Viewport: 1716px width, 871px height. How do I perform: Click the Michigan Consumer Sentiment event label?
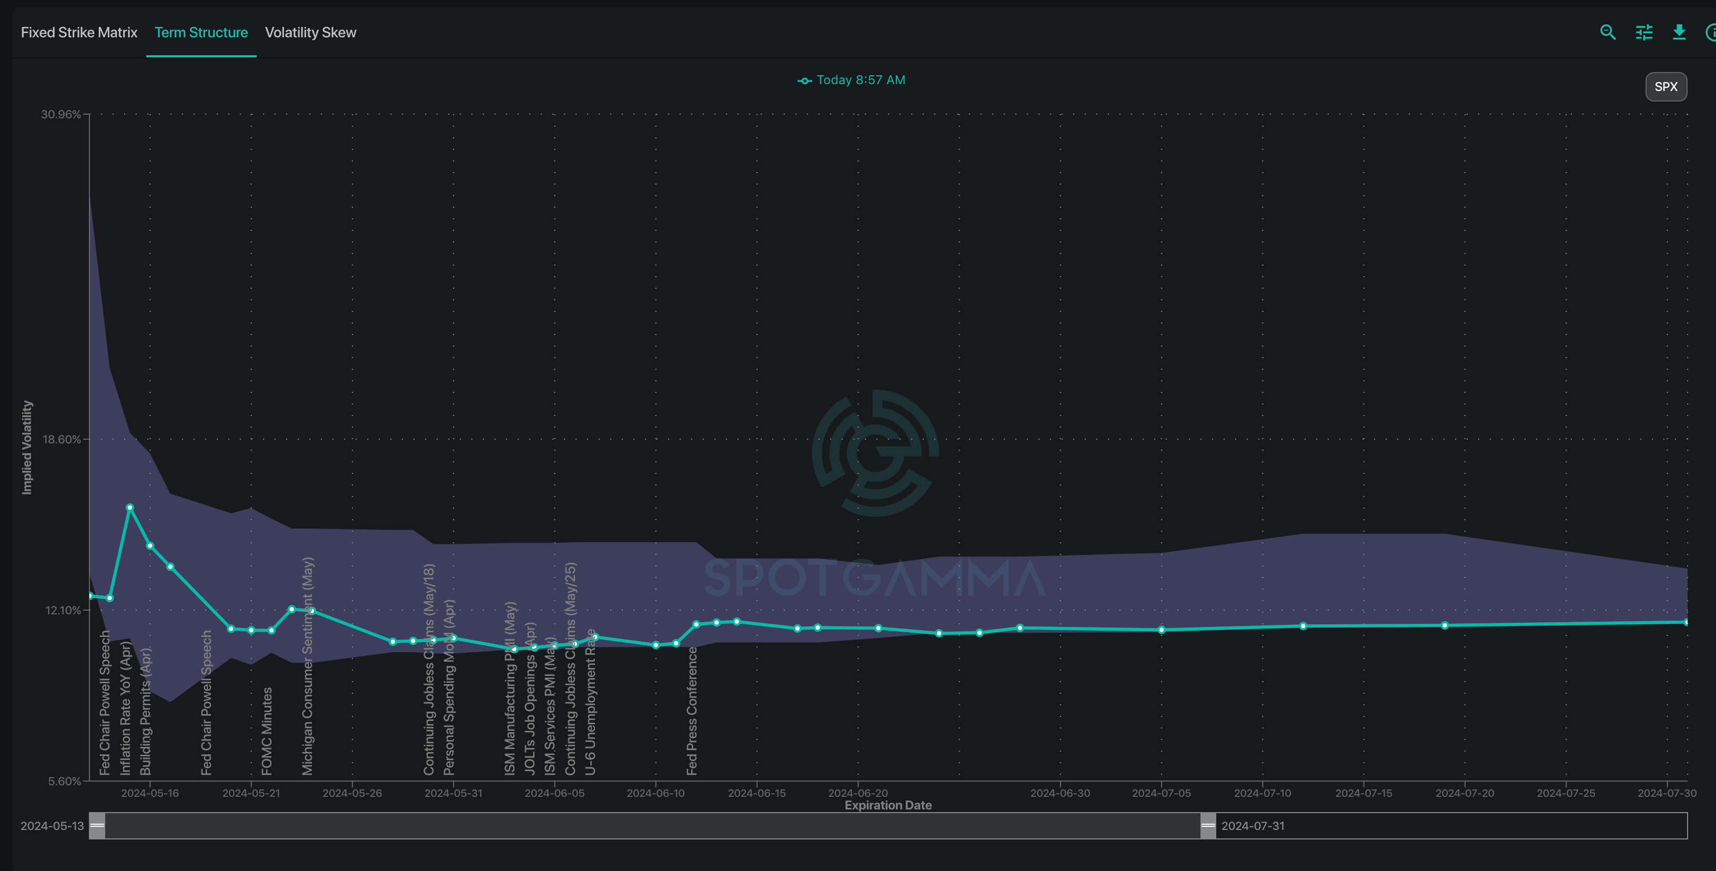coord(307,666)
